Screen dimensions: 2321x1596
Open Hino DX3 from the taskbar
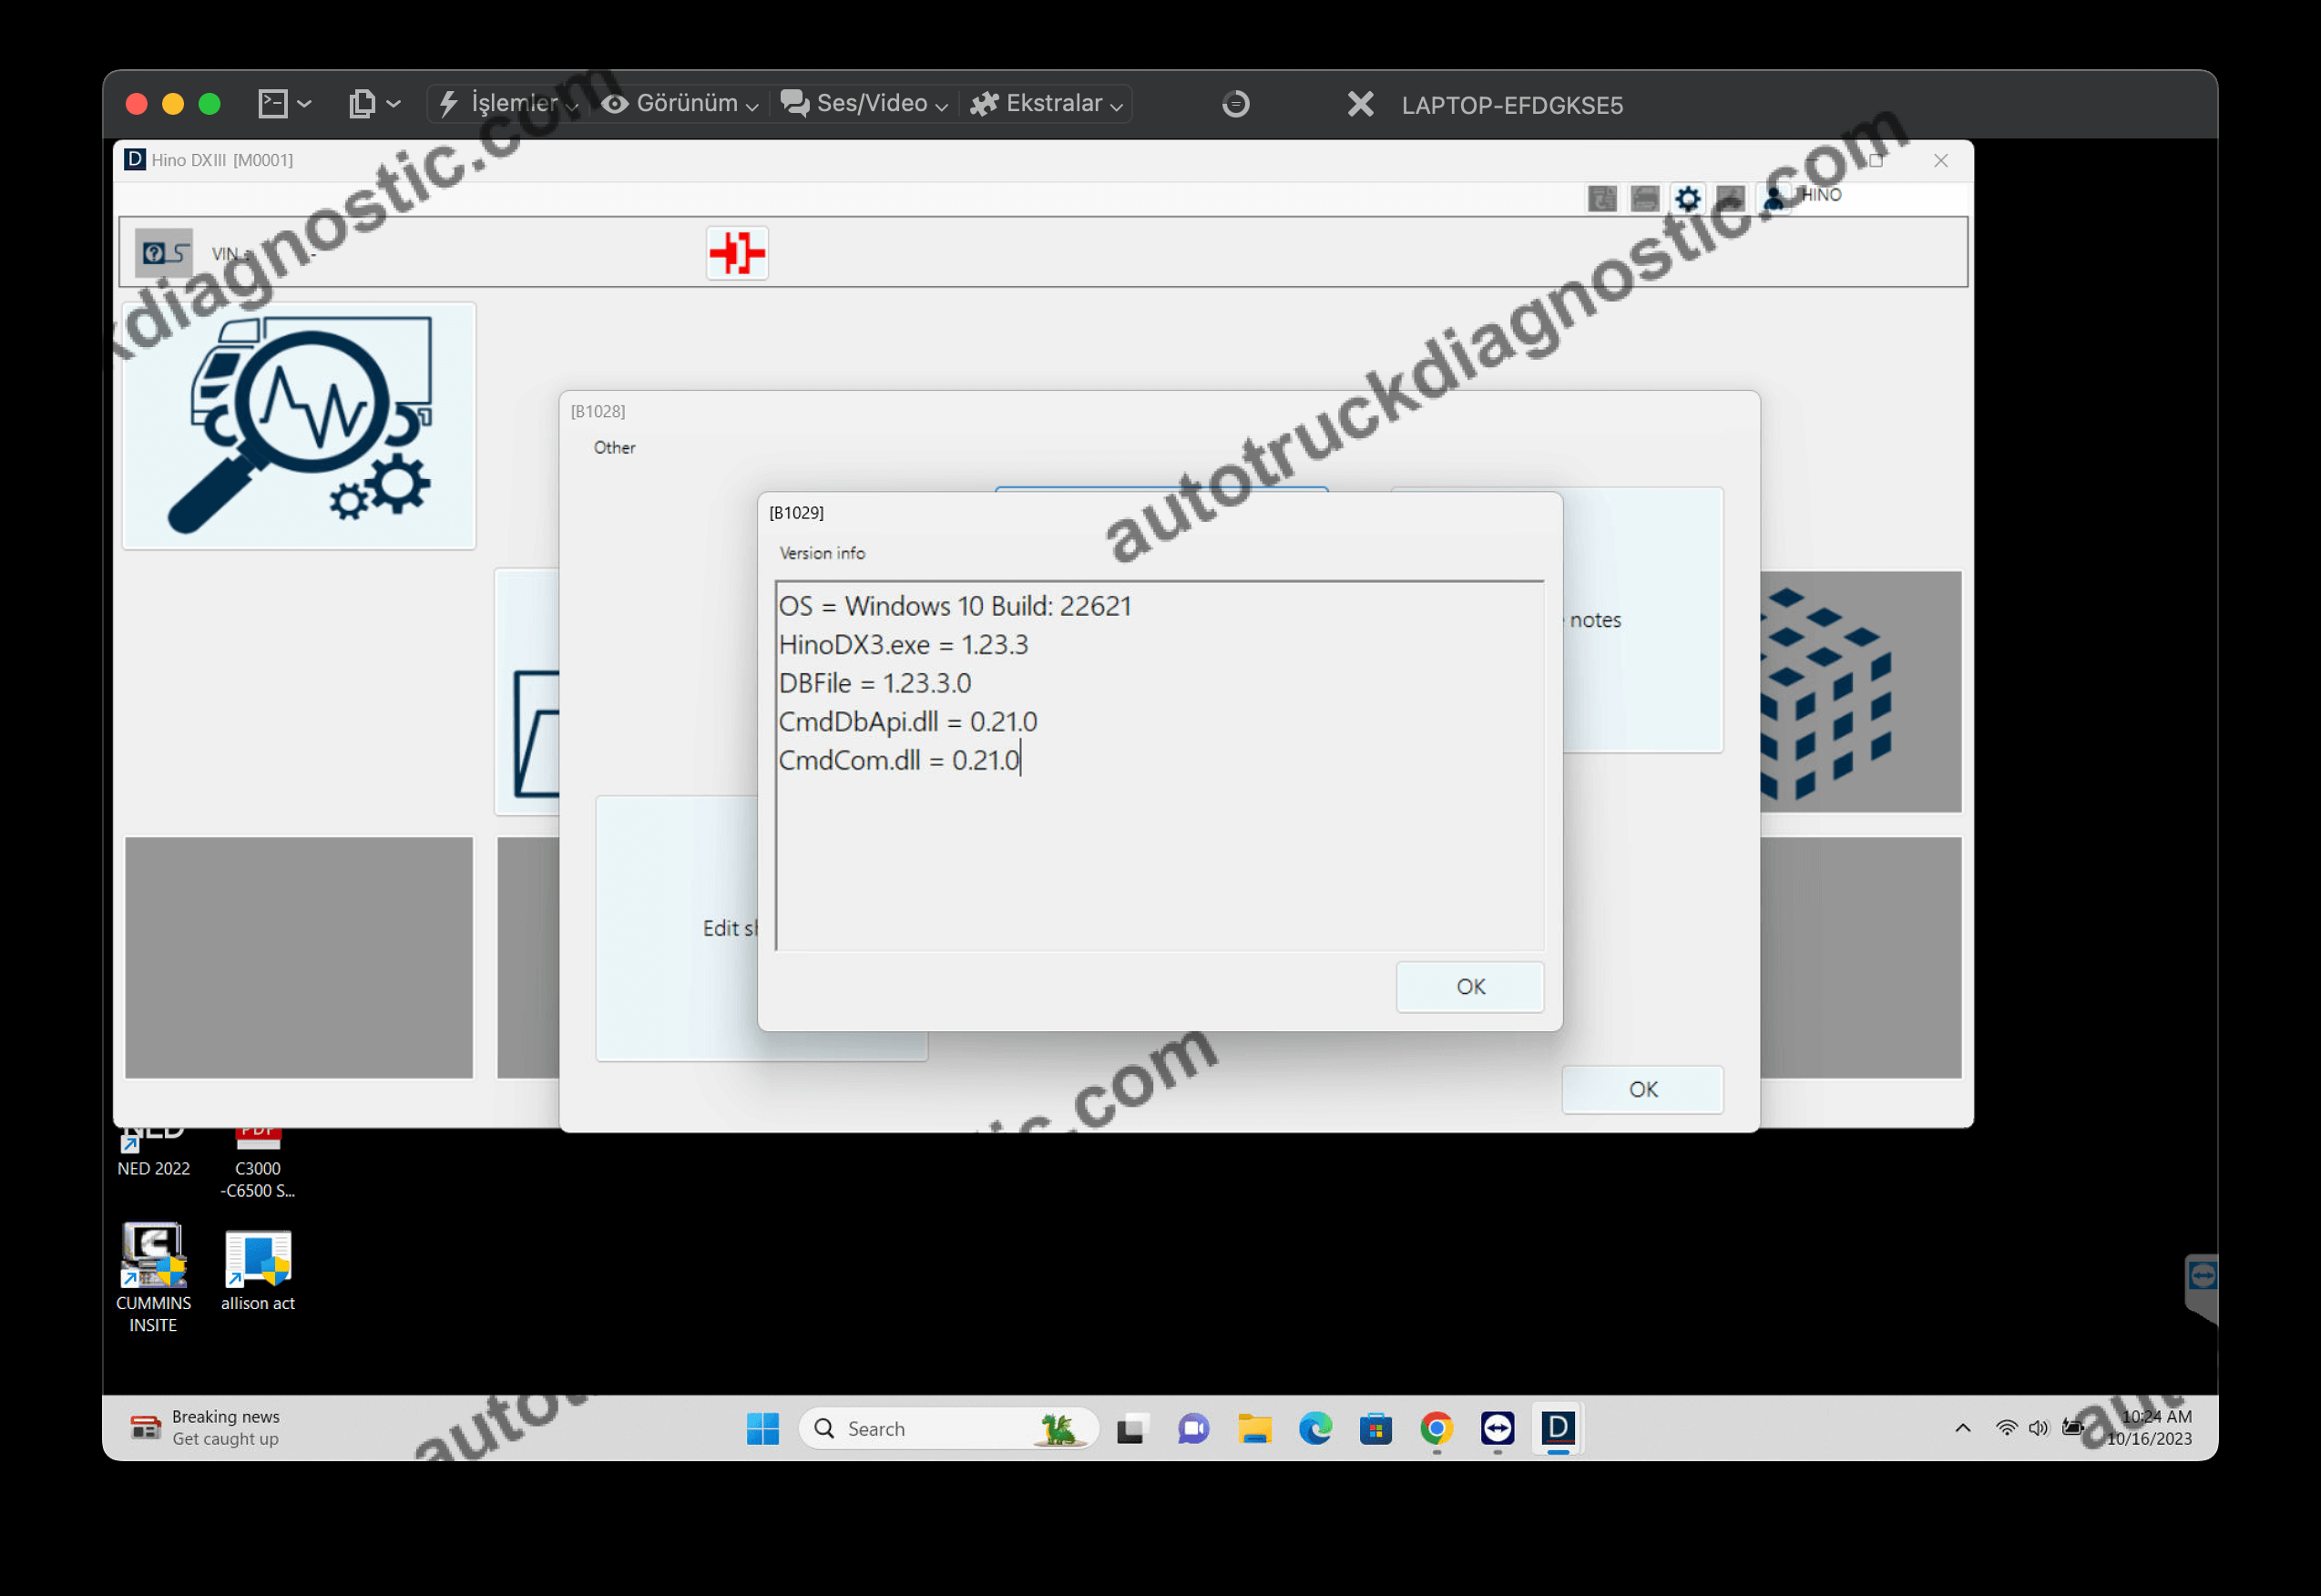tap(1557, 1428)
